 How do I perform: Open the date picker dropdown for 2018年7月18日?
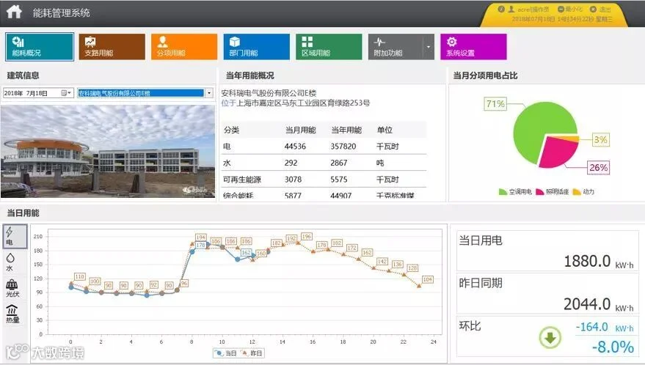pyautogui.click(x=67, y=93)
